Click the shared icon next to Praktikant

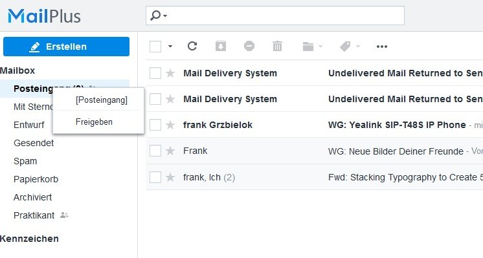point(64,215)
